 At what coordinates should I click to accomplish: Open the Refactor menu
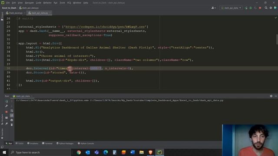click(47, 3)
